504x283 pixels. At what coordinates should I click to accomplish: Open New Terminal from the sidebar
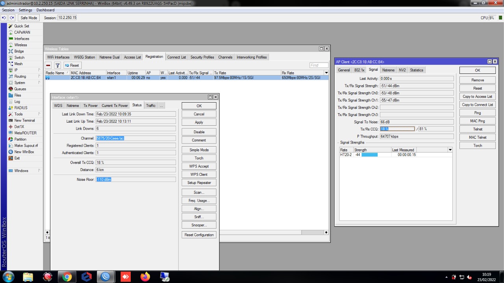point(24,120)
